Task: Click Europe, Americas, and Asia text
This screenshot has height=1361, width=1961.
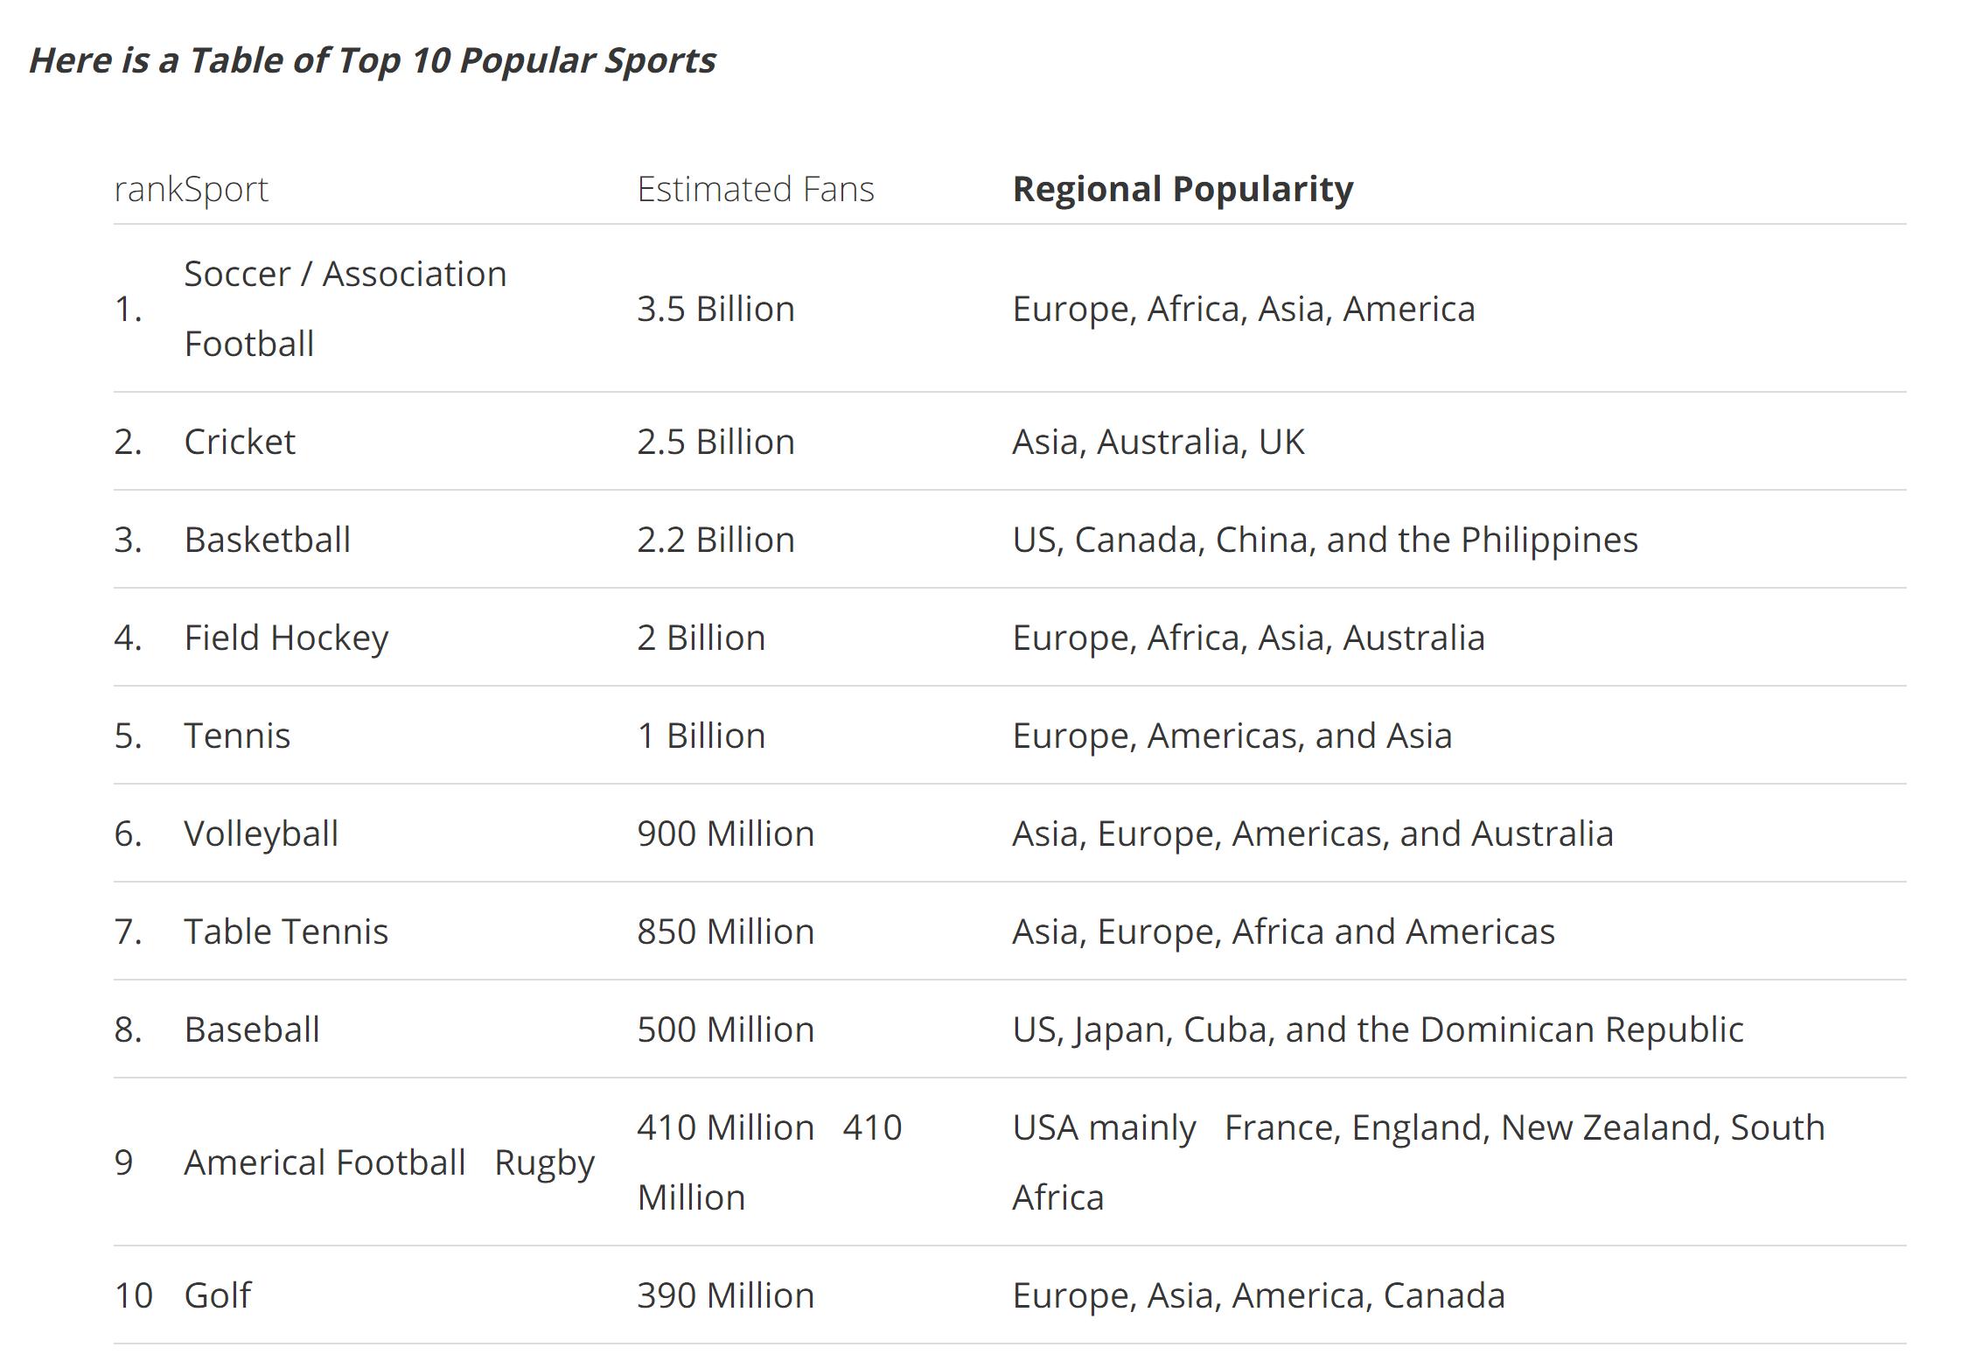Action: click(1232, 736)
